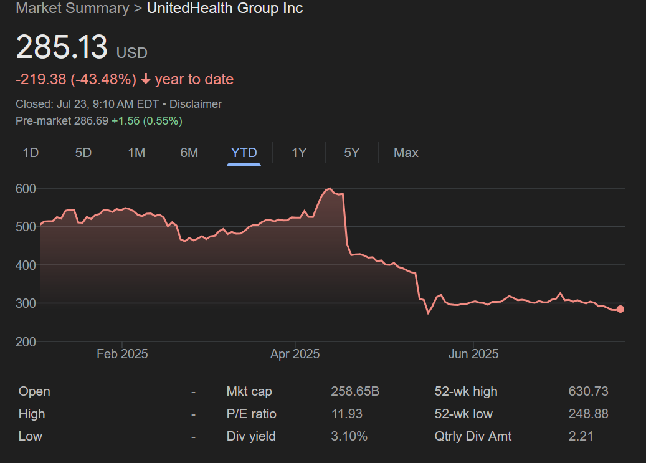This screenshot has height=463, width=646.
Task: Click the 3.10% dividend yield value
Action: point(349,436)
